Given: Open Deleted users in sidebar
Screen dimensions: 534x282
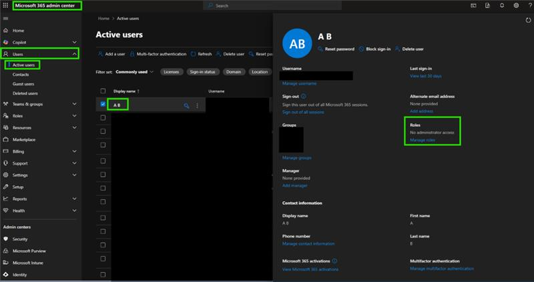Looking at the screenshot, I should 25,93.
